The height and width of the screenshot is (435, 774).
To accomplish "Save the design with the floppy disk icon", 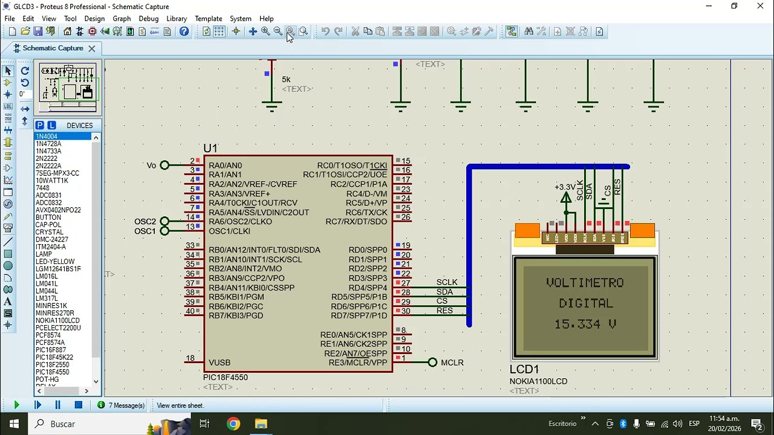I will (37, 31).
